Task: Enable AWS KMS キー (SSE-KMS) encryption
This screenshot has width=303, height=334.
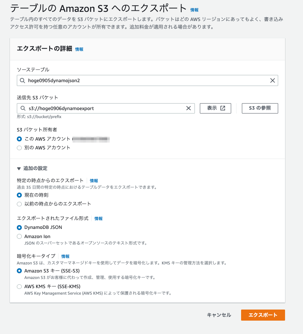Action: point(19,287)
